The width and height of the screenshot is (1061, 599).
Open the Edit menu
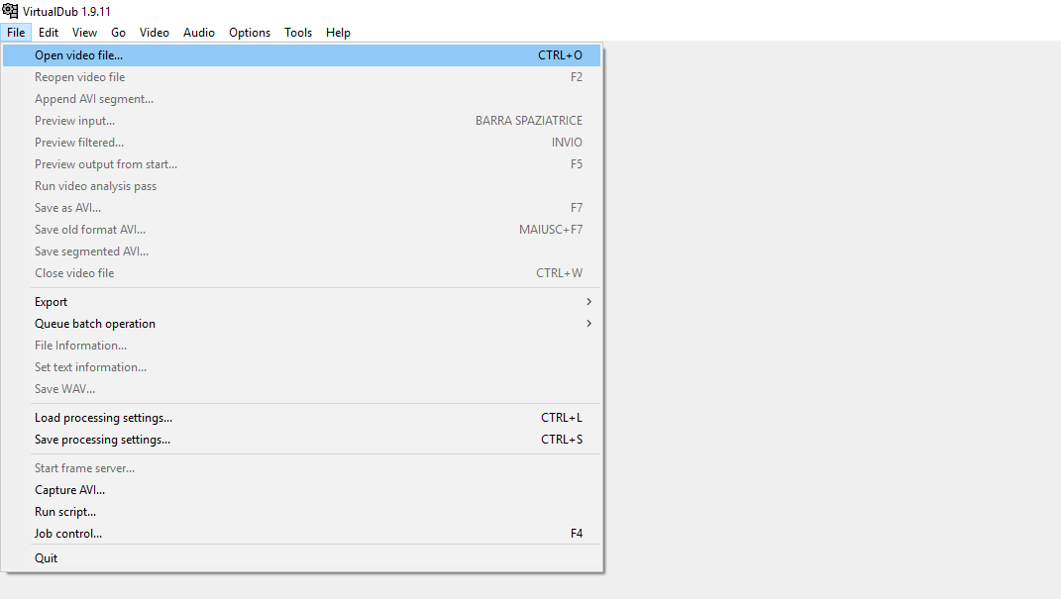coord(48,33)
